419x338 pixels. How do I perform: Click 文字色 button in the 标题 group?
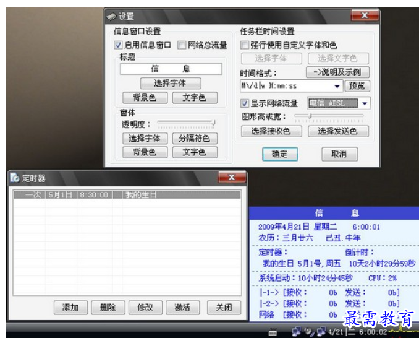pos(195,98)
